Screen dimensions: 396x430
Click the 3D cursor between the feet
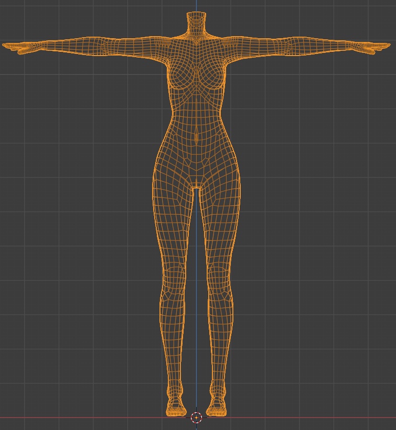[196, 417]
